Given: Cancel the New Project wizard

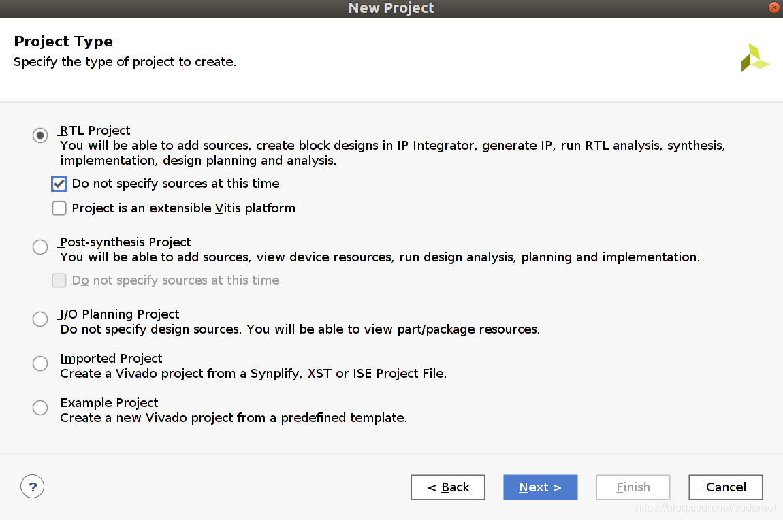Looking at the screenshot, I should pyautogui.click(x=726, y=487).
